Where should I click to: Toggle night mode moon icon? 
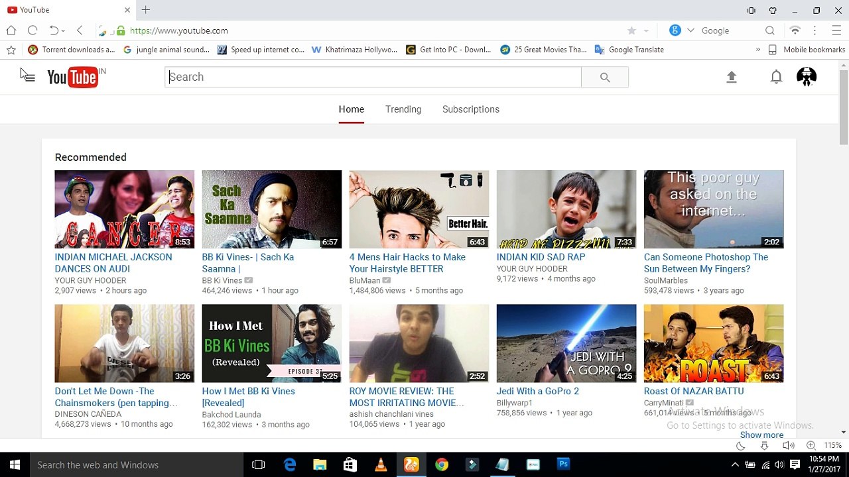click(x=741, y=446)
